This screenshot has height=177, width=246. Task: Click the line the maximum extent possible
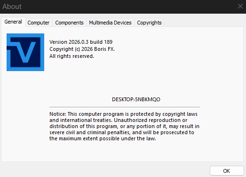(103, 138)
